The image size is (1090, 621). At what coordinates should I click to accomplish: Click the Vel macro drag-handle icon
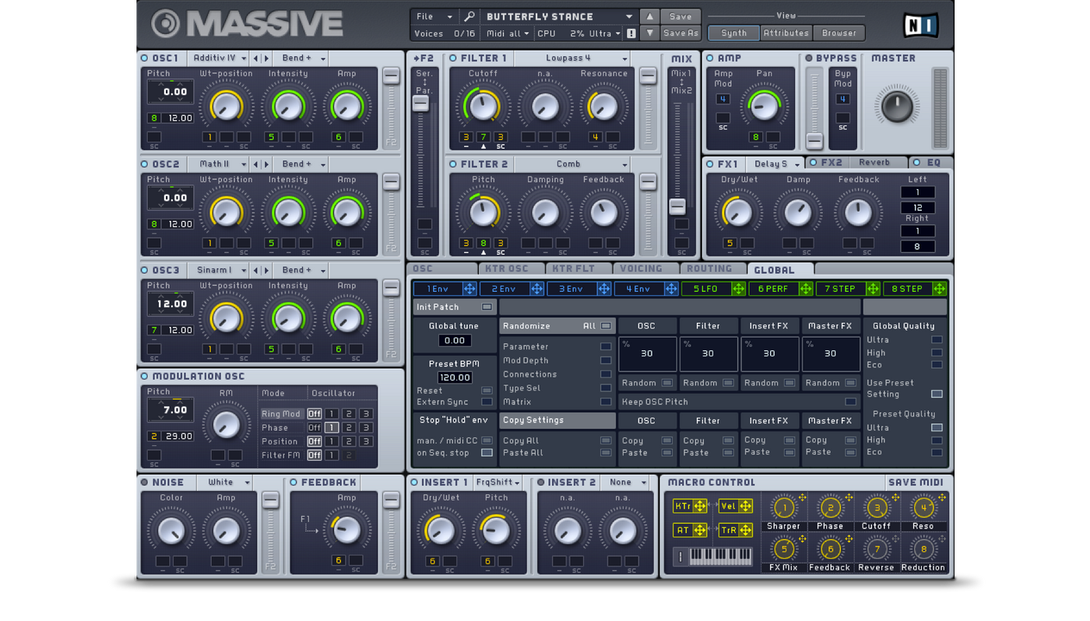pos(745,507)
